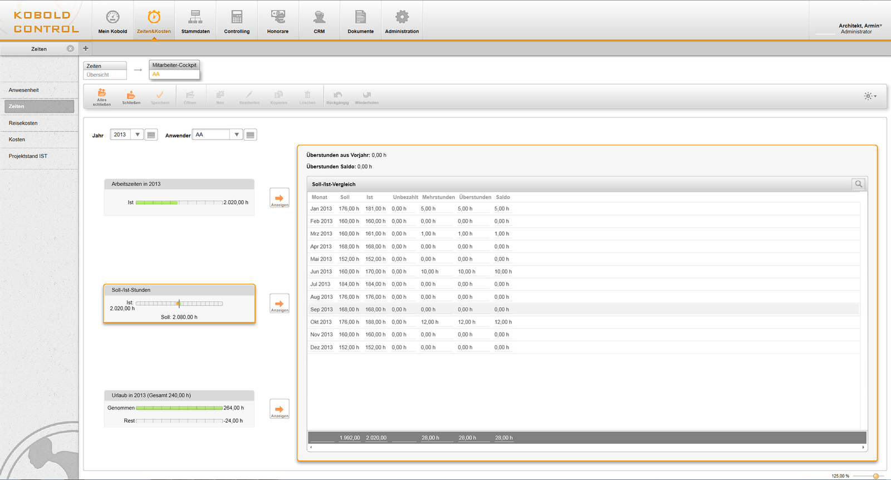Open the Dokumente module
The width and height of the screenshot is (891, 480).
[x=361, y=21]
